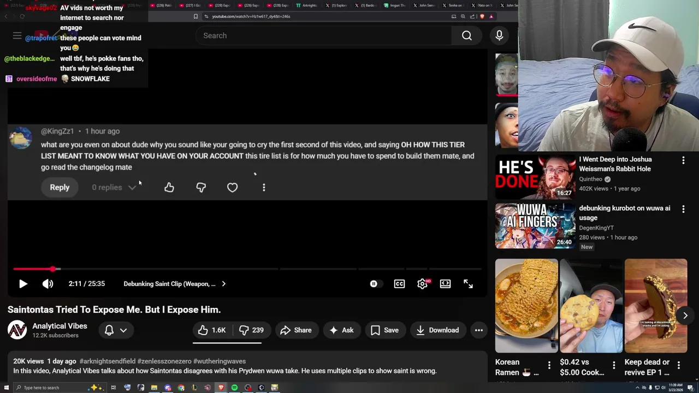Viewport: 699px width, 393px height.
Task: Open more actions ellipsis beside Download
Action: click(479, 330)
